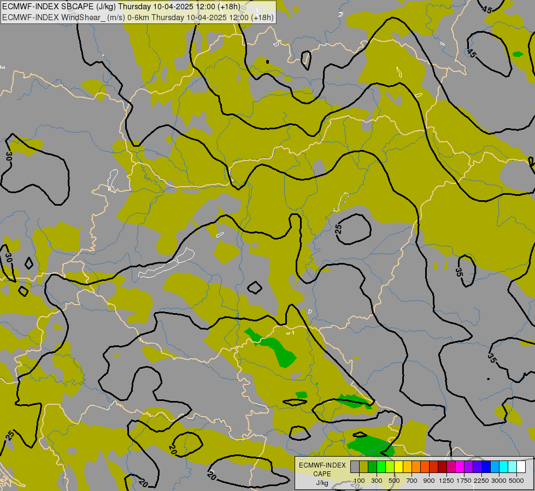Click the amber legend swatch

tap(407, 466)
